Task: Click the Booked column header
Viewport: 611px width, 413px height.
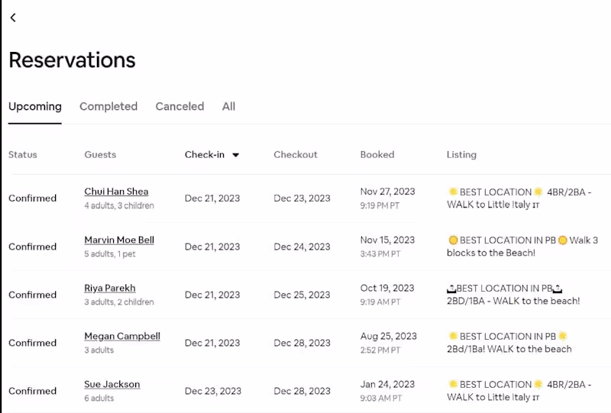Action: [377, 155]
